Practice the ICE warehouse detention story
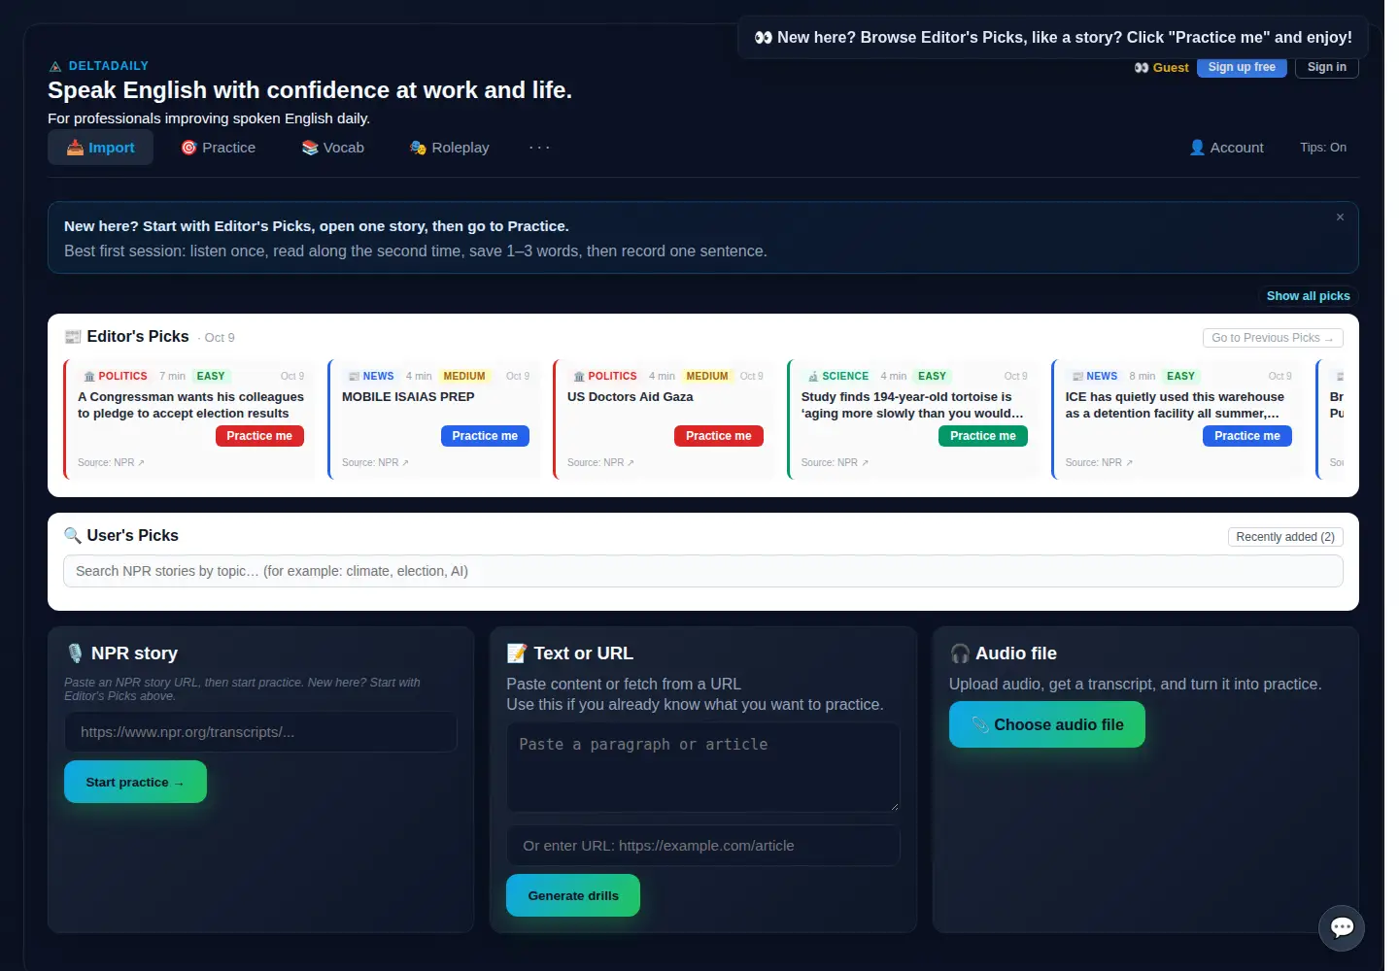This screenshot has height=971, width=1399. point(1247,436)
